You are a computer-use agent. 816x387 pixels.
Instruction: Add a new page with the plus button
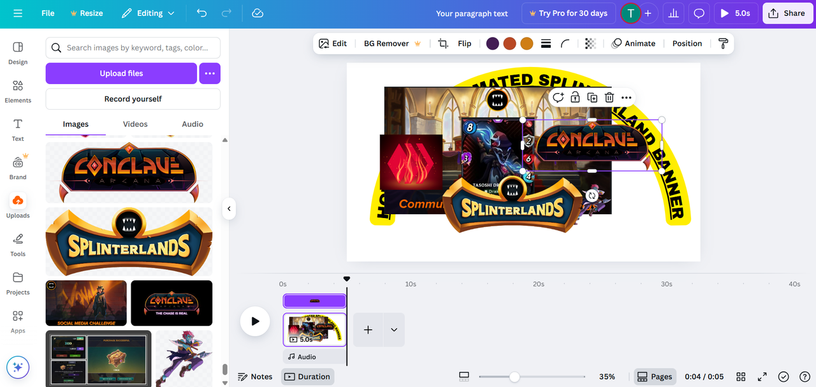(368, 330)
